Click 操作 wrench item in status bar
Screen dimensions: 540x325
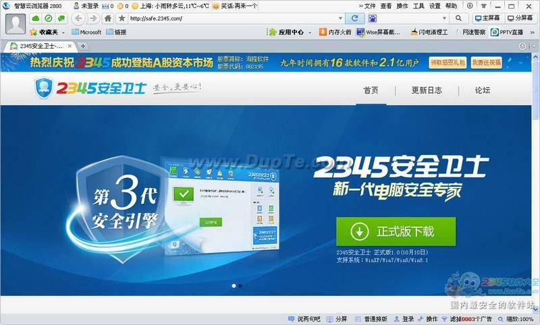427,319
